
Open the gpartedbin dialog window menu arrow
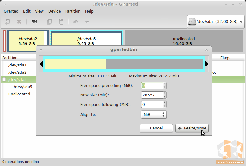click(41, 50)
